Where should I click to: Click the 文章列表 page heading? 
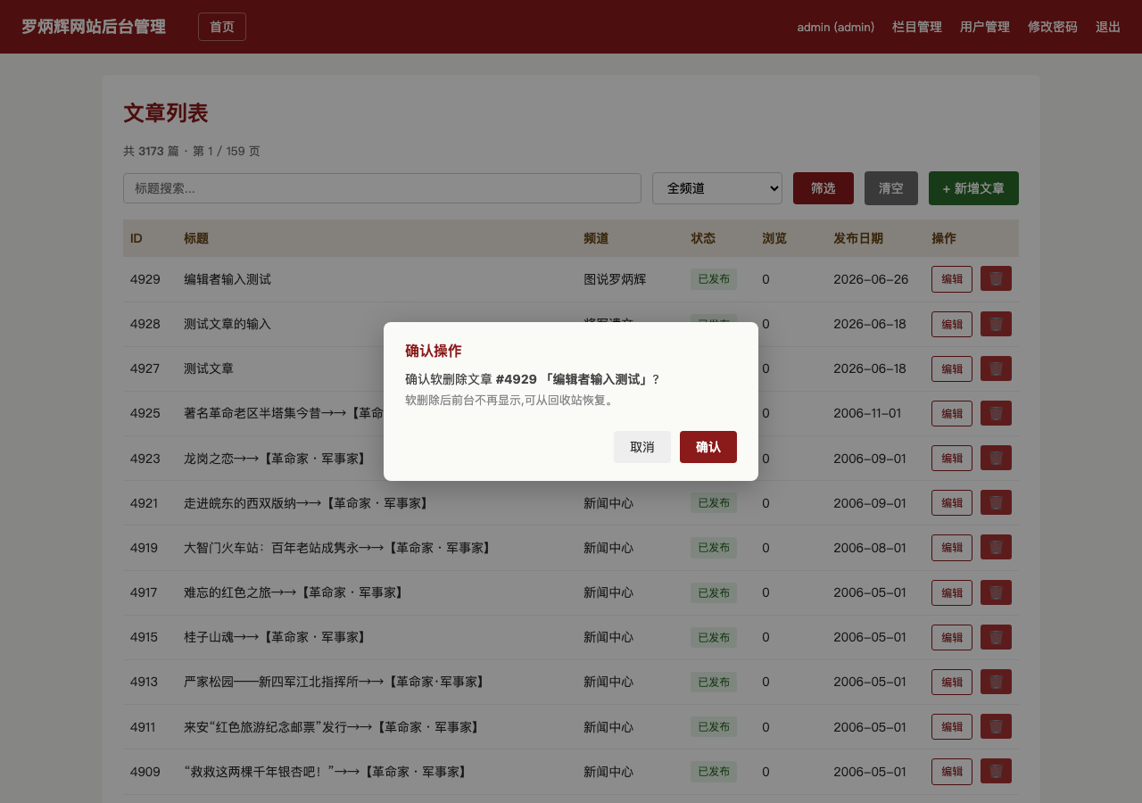[166, 113]
